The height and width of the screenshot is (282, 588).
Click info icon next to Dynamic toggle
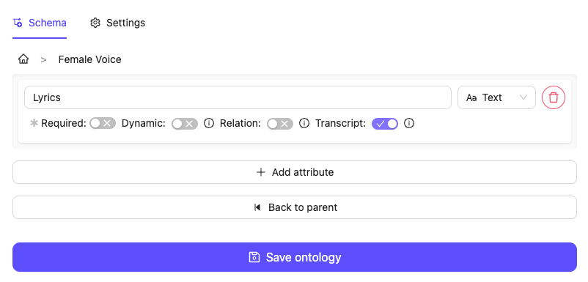click(209, 123)
